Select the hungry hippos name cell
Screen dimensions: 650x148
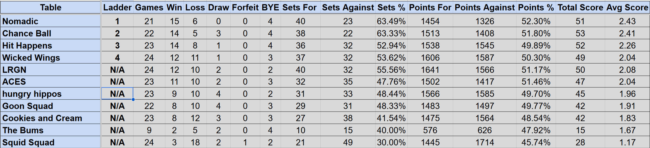(x=51, y=94)
